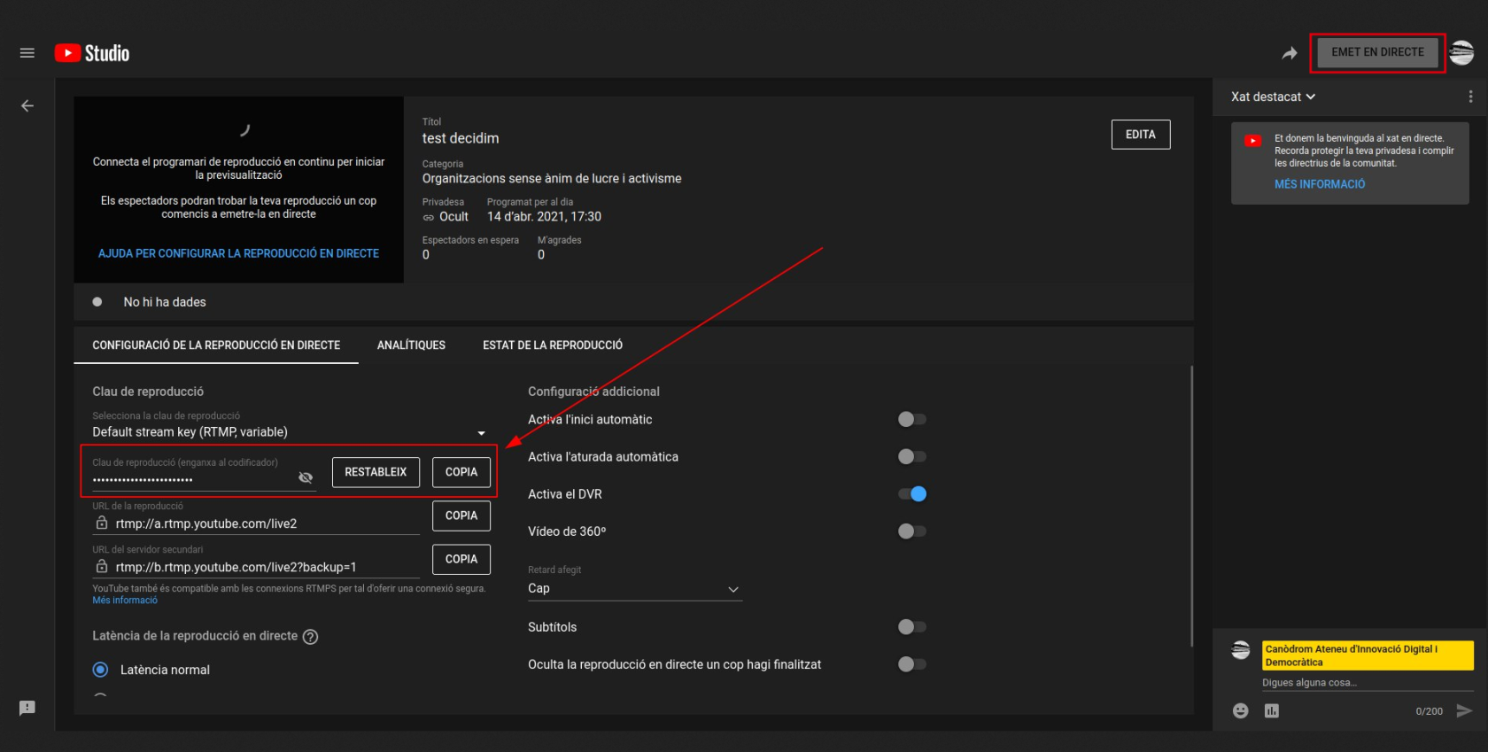Copy the stream key
Screen dimensions: 1488x752
pyautogui.click(x=461, y=472)
